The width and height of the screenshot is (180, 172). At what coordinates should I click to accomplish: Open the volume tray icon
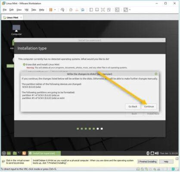point(157,153)
